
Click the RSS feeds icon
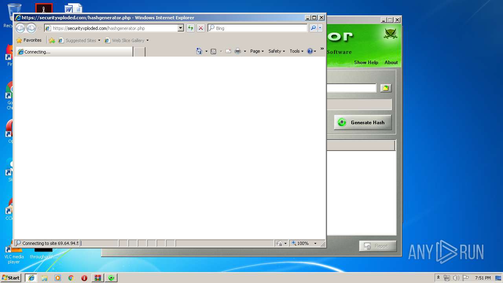pyautogui.click(x=213, y=51)
